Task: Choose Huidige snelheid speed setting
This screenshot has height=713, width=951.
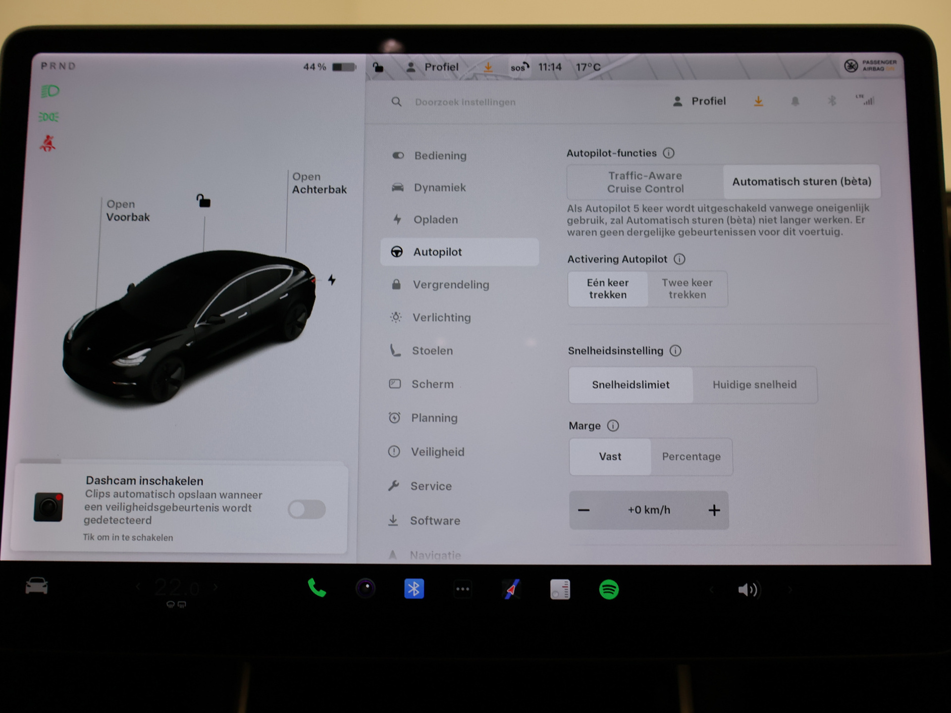Action: (754, 385)
